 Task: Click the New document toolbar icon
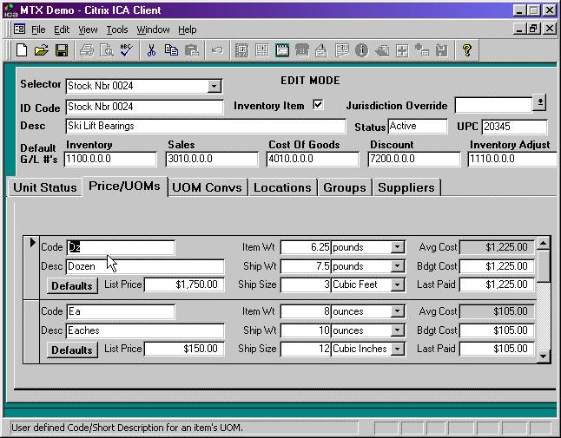tap(22, 50)
